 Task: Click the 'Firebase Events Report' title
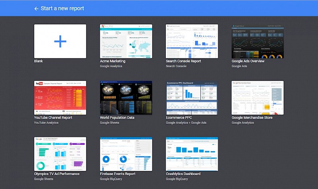[118, 174]
